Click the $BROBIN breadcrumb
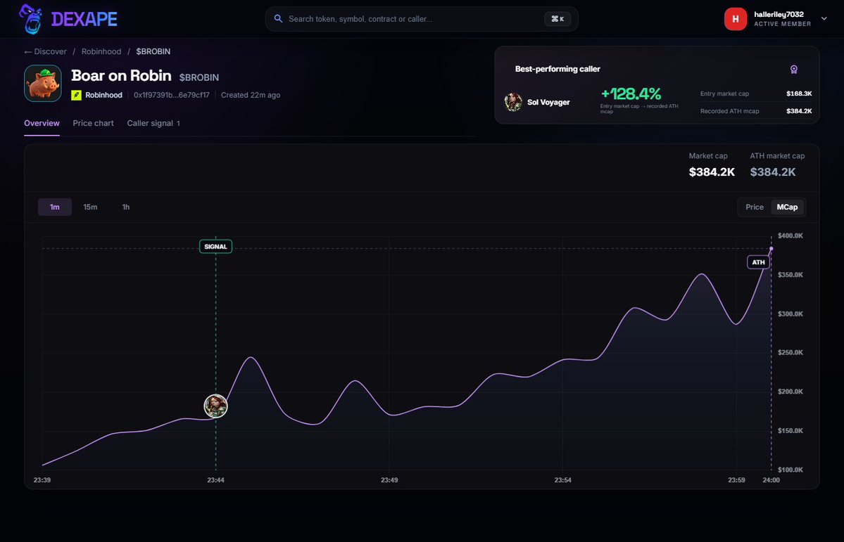Viewport: 844px width, 542px height. point(153,51)
